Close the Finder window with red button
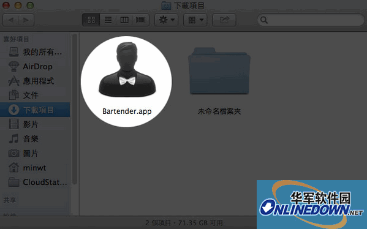 [6, 5]
